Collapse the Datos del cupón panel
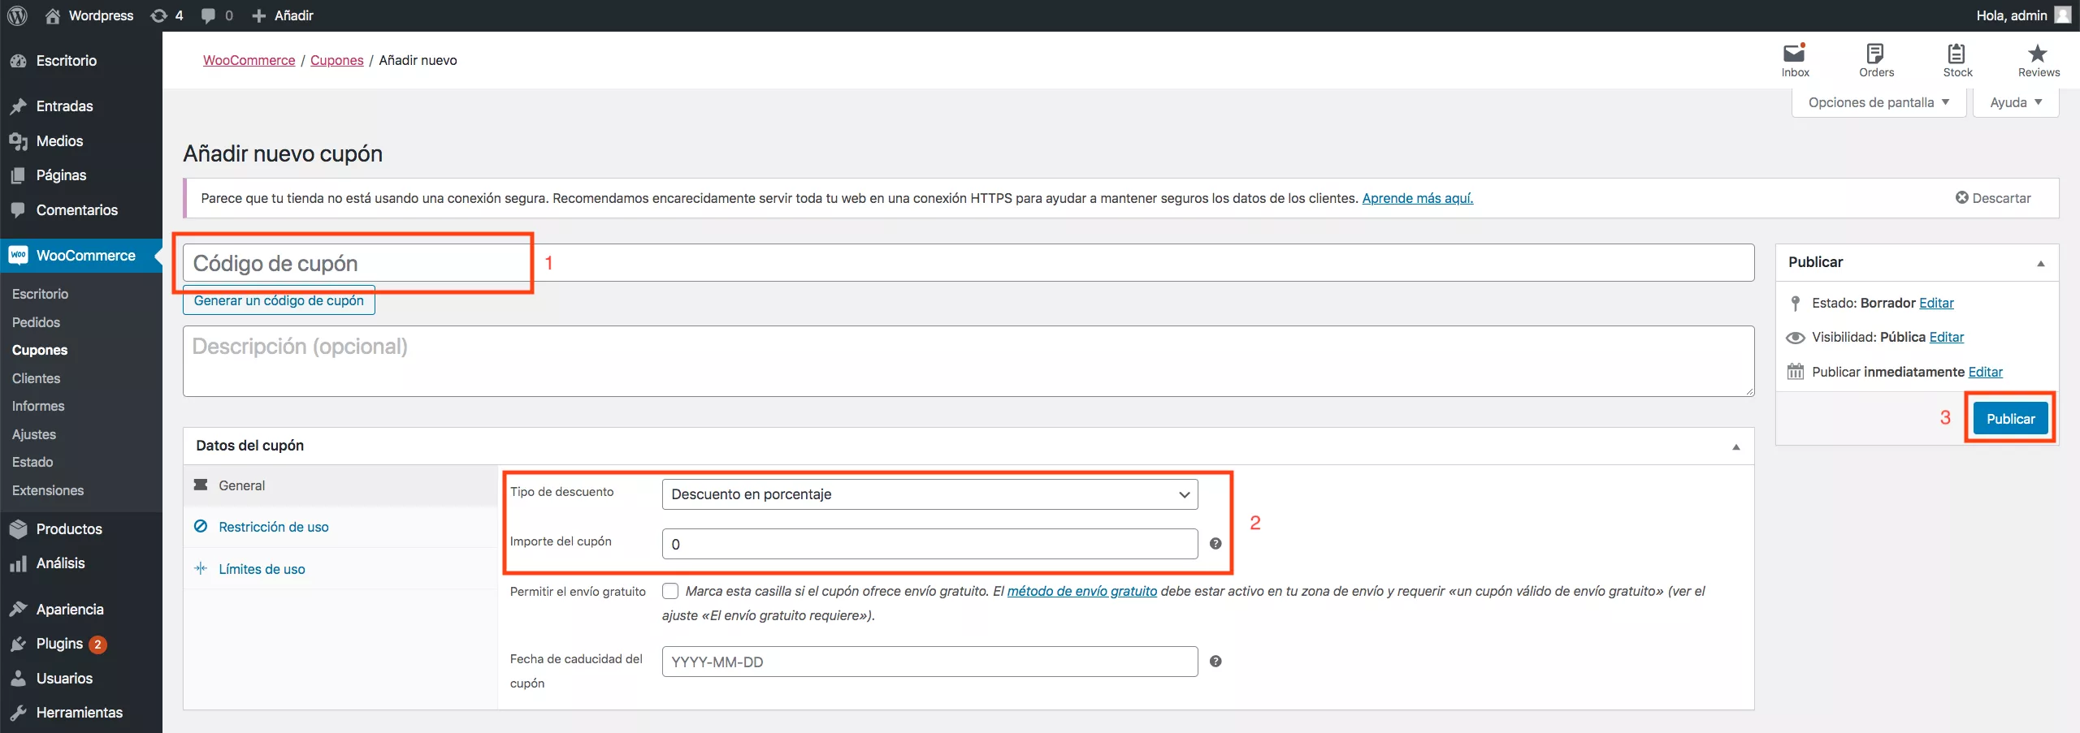 pos(1735,446)
